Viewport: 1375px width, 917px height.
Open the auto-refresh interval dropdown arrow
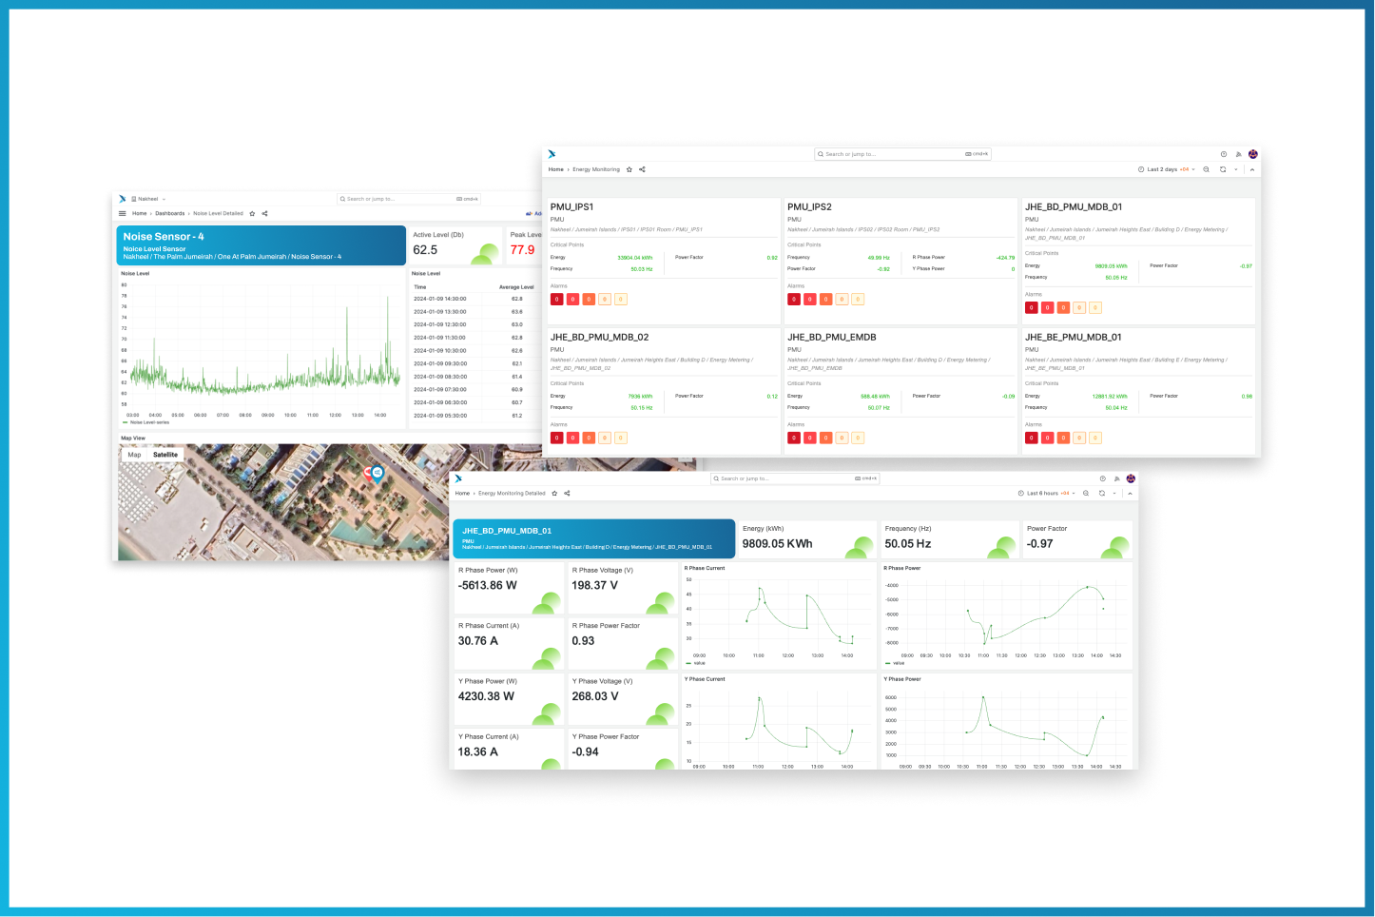click(x=1236, y=169)
